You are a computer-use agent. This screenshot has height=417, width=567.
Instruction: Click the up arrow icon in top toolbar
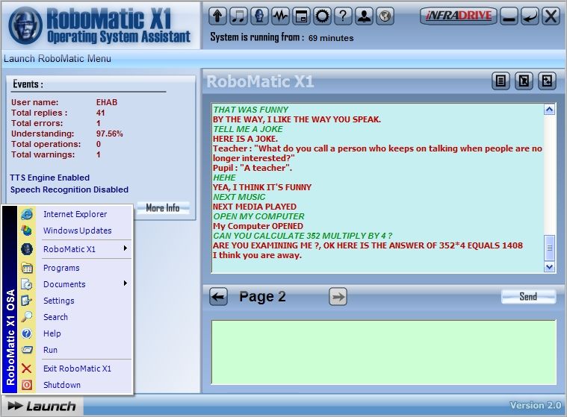[x=217, y=16]
